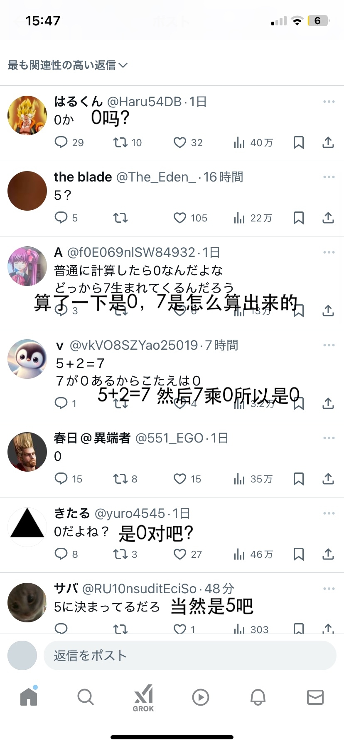Open the Grok tab icon

click(x=143, y=698)
